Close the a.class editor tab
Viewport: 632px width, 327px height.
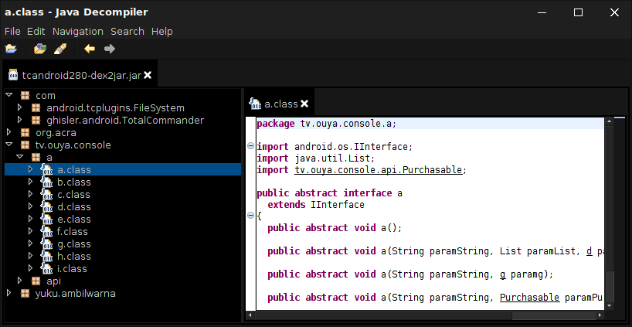304,104
